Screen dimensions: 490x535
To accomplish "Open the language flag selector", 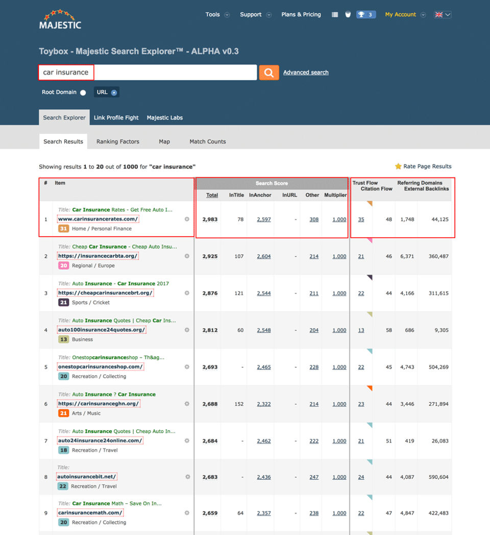I will point(443,15).
